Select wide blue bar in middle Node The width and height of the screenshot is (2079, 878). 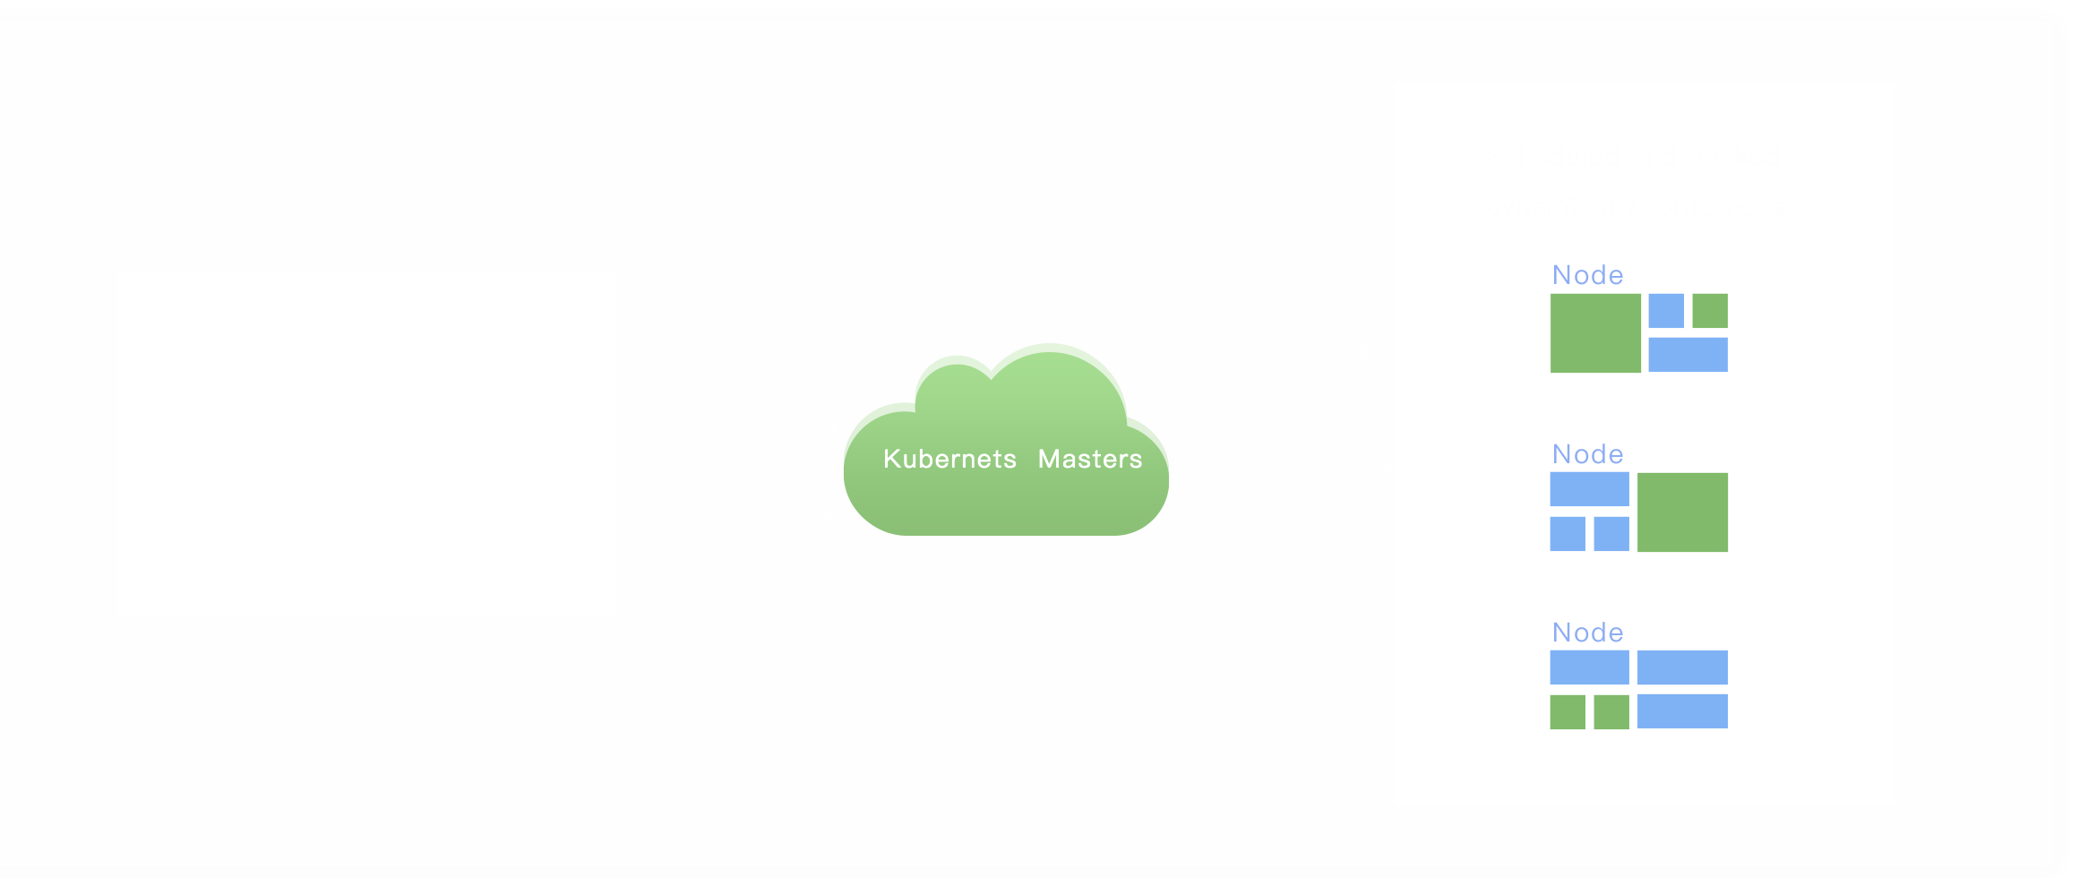click(1590, 489)
